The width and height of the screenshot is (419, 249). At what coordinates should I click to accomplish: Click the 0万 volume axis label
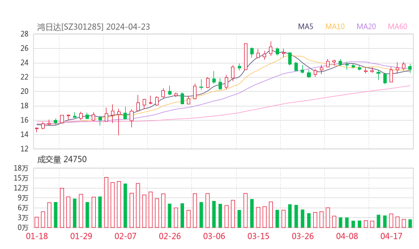point(23,227)
